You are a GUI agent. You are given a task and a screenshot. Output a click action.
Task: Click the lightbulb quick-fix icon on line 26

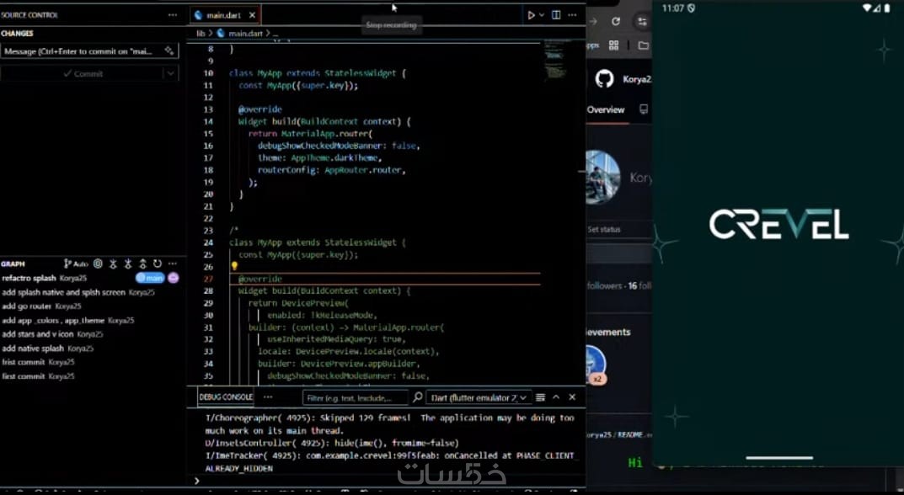click(234, 266)
